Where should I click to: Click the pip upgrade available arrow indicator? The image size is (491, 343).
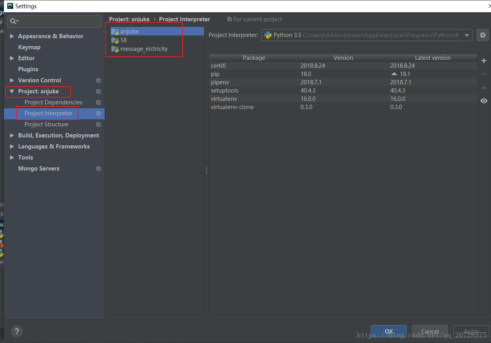tap(394, 74)
